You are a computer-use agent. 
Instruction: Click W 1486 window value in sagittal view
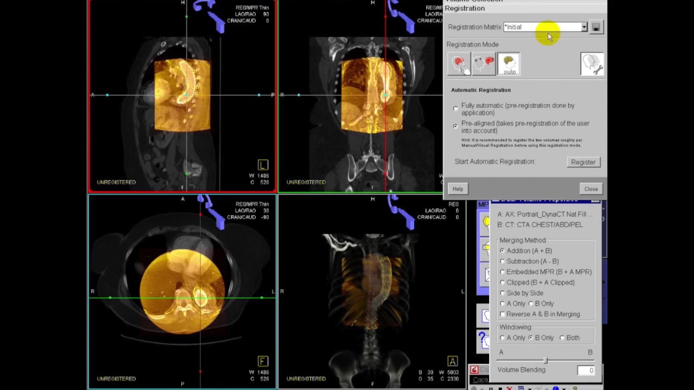[x=259, y=175]
